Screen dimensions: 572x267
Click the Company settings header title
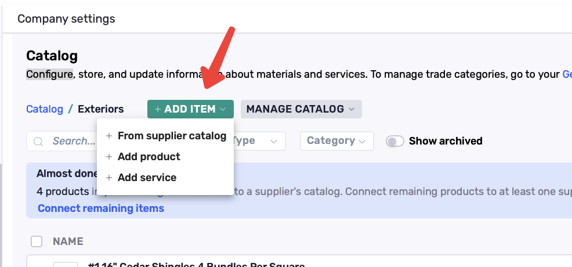click(x=66, y=19)
